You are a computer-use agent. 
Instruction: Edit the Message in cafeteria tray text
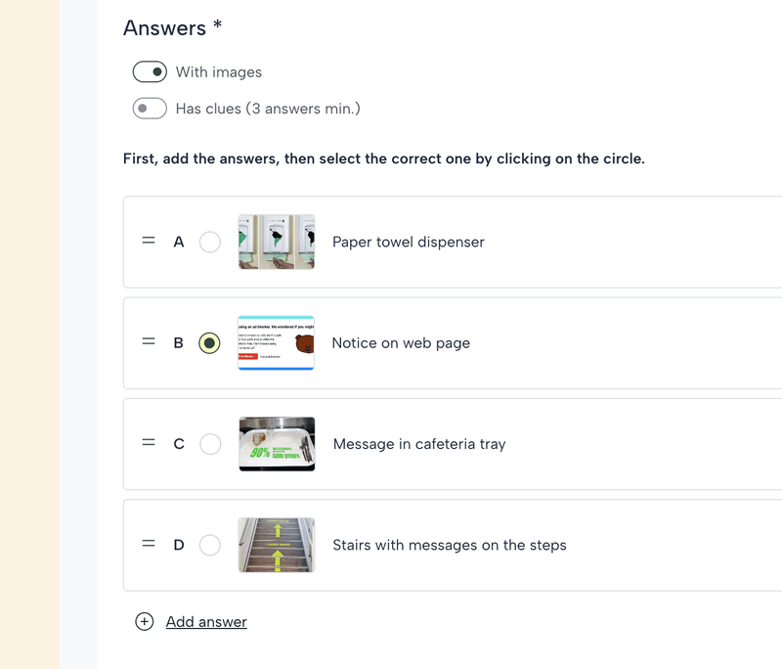click(419, 444)
